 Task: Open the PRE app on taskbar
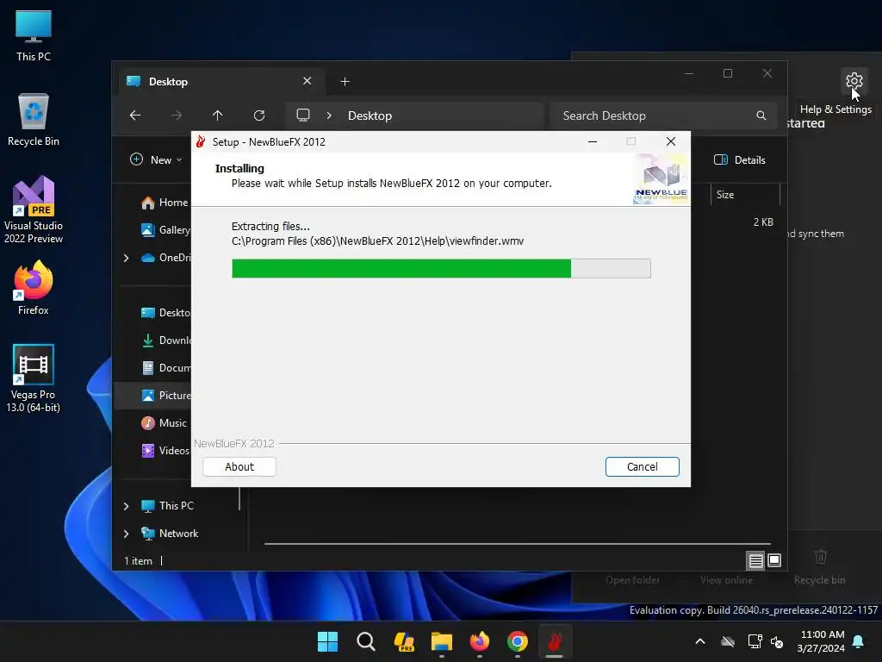[x=404, y=641]
